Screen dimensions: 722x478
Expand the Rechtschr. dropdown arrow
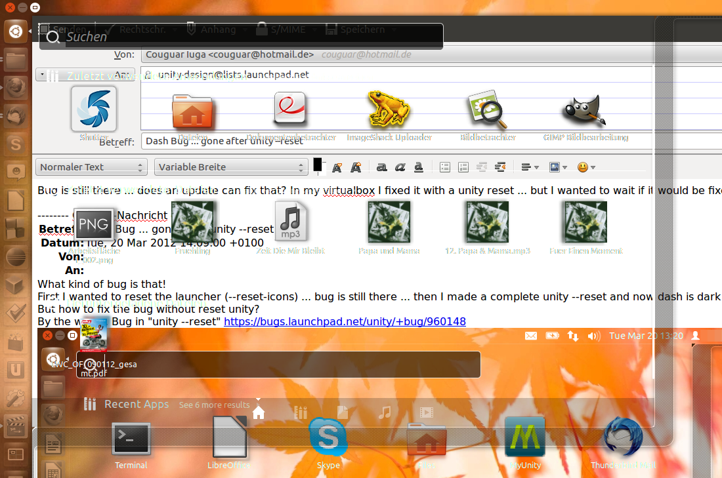coord(175,30)
